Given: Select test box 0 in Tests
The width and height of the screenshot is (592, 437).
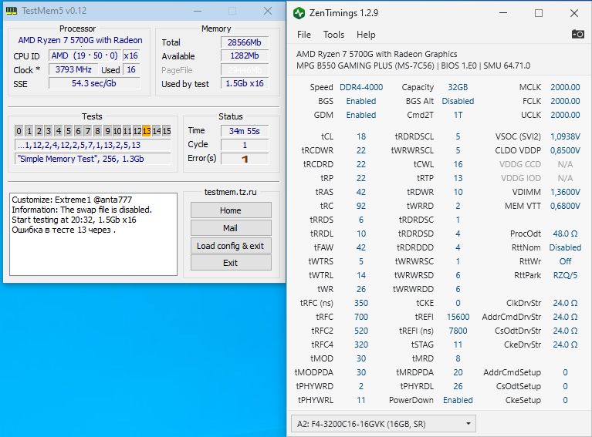Looking at the screenshot, I should pos(19,131).
